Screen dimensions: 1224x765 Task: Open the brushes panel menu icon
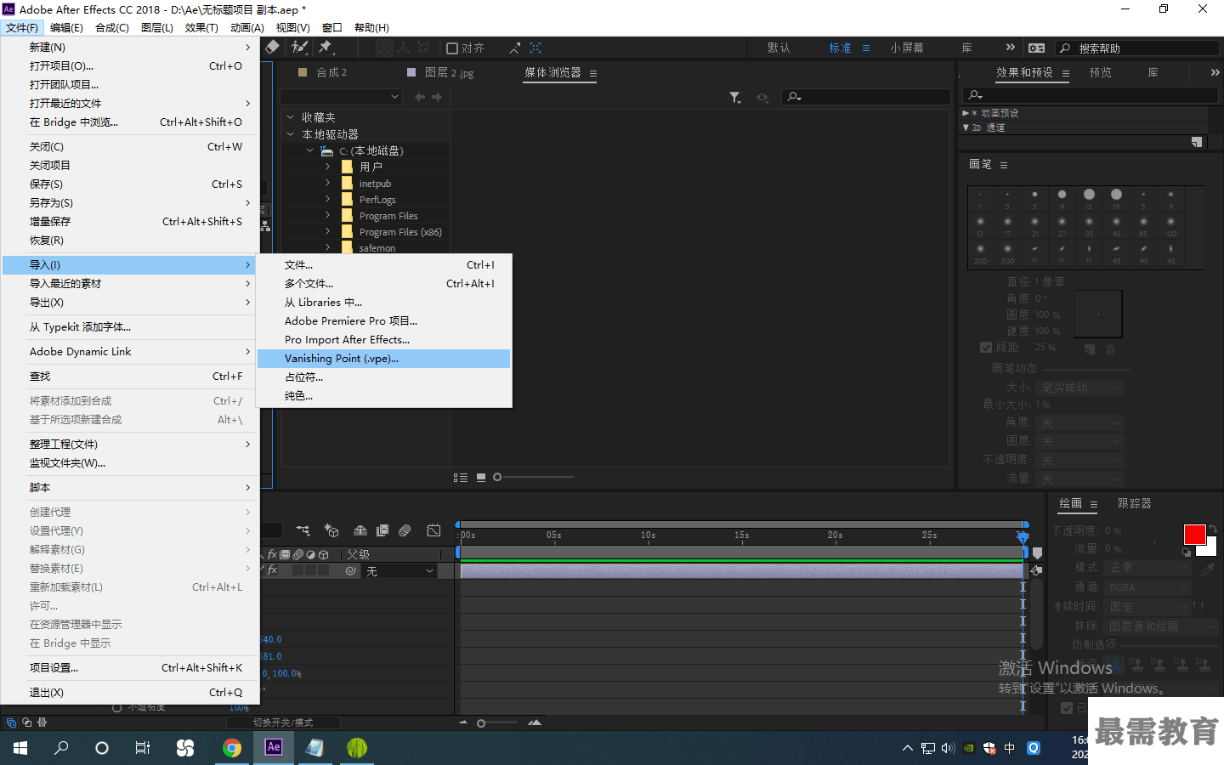(x=1004, y=165)
